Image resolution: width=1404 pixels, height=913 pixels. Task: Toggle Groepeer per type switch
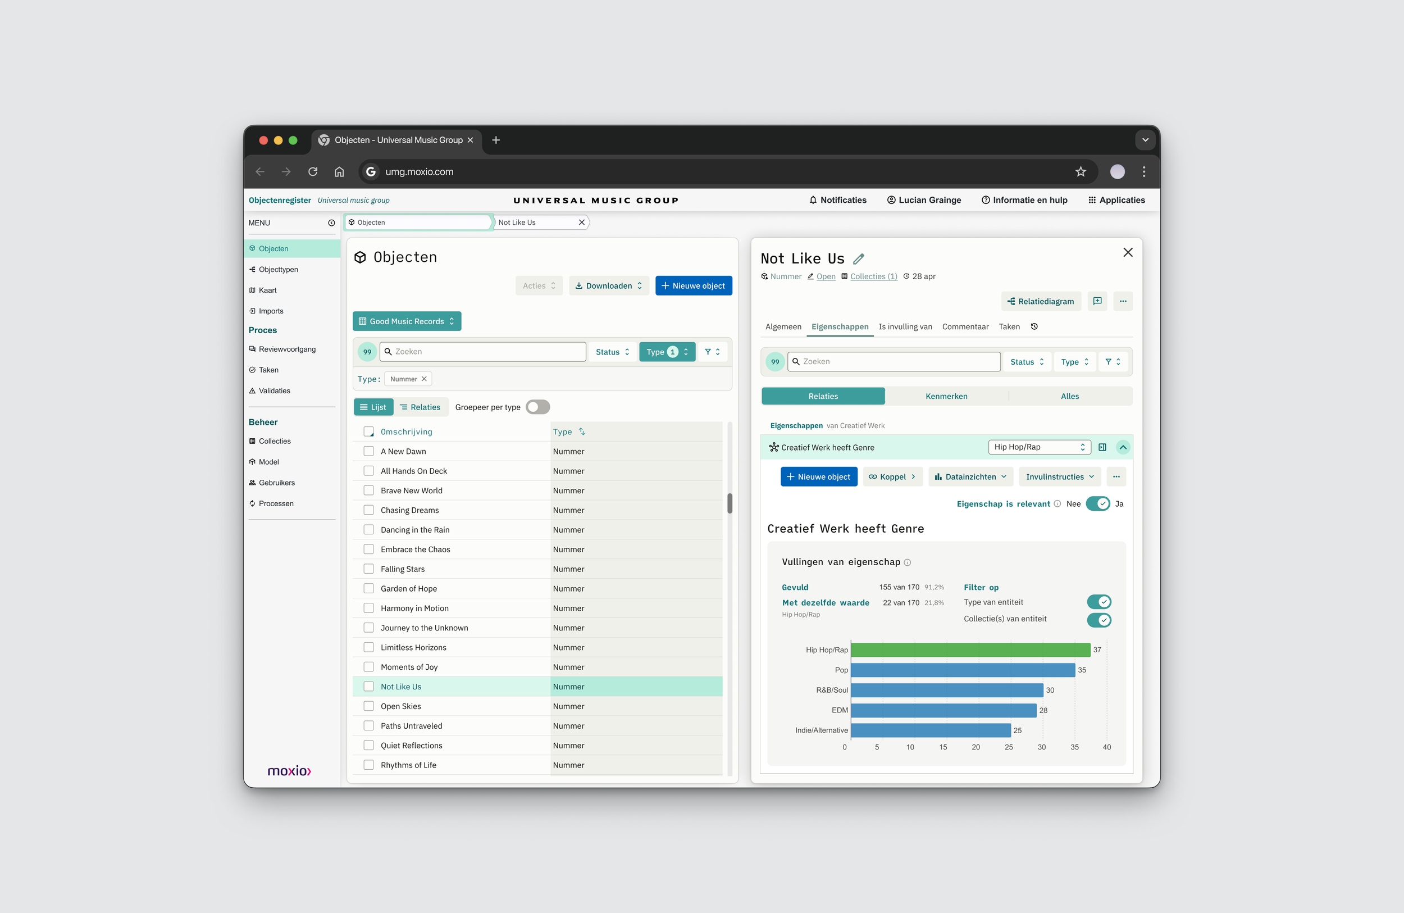537,407
